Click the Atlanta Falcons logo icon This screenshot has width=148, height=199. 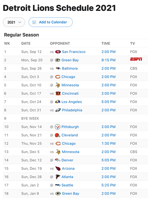[x=58, y=177]
